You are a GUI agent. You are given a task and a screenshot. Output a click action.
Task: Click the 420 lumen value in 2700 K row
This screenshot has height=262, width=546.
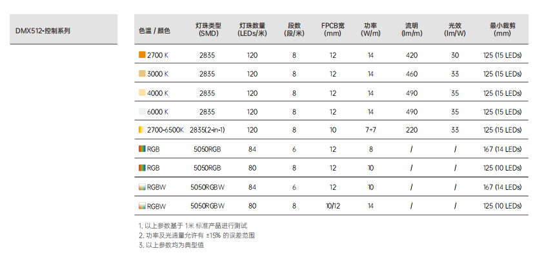tap(412, 55)
